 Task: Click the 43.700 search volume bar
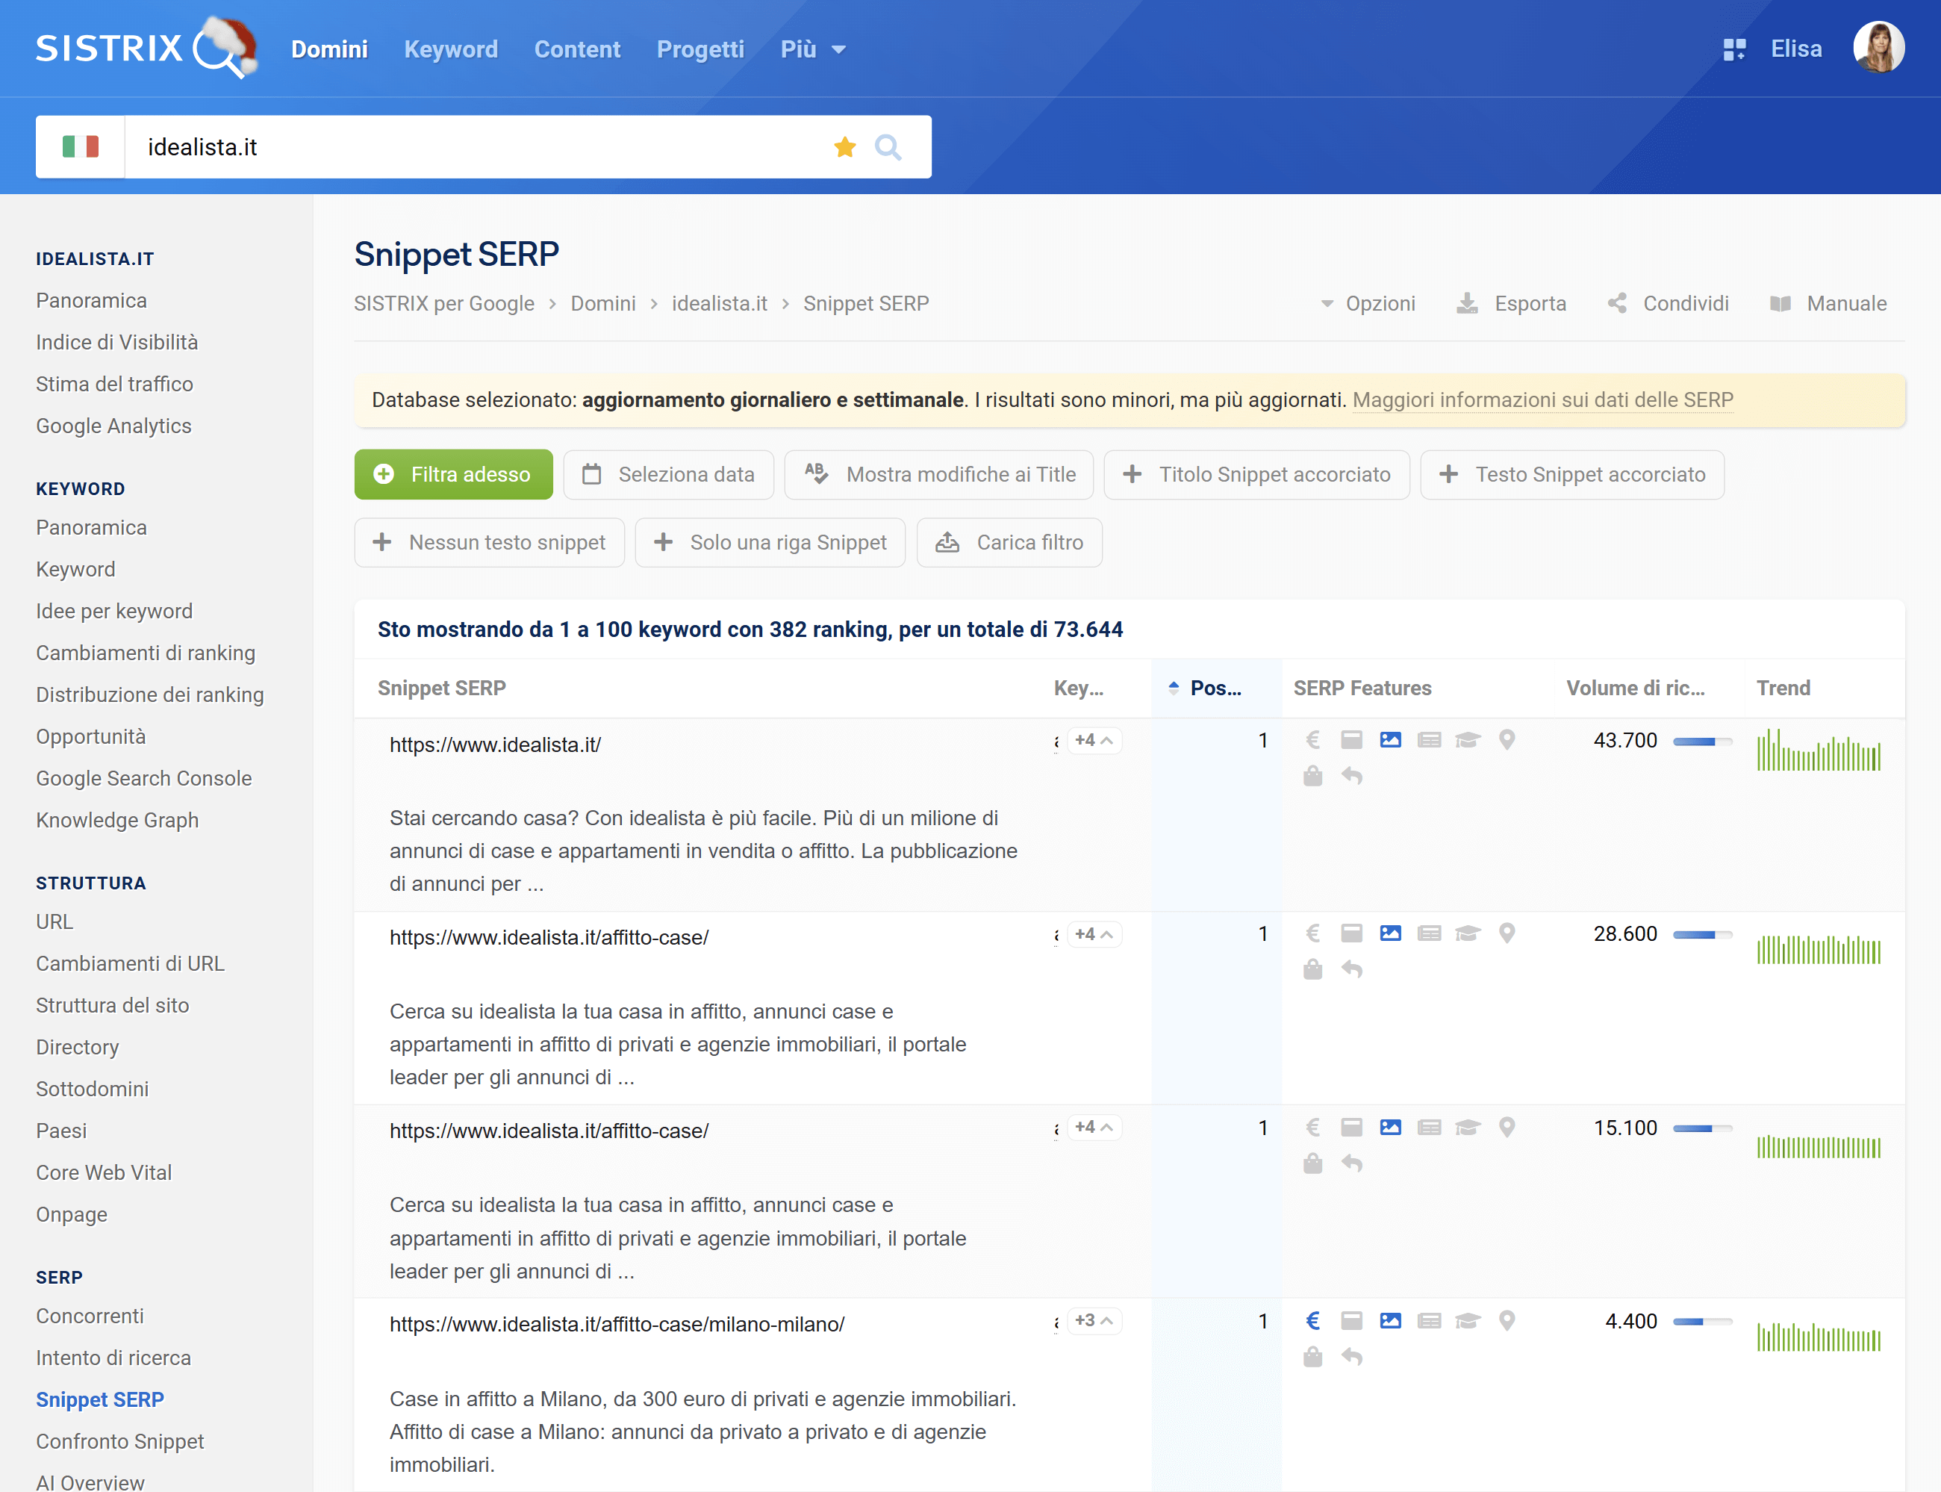click(1702, 740)
